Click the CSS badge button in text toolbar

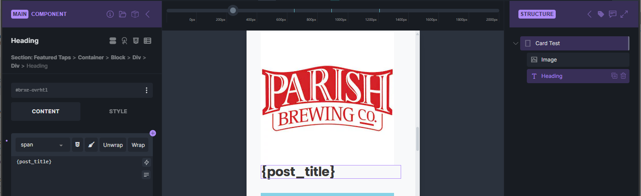[77, 145]
